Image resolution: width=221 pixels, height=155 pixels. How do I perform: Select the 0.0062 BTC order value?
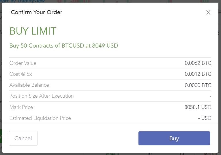198,63
